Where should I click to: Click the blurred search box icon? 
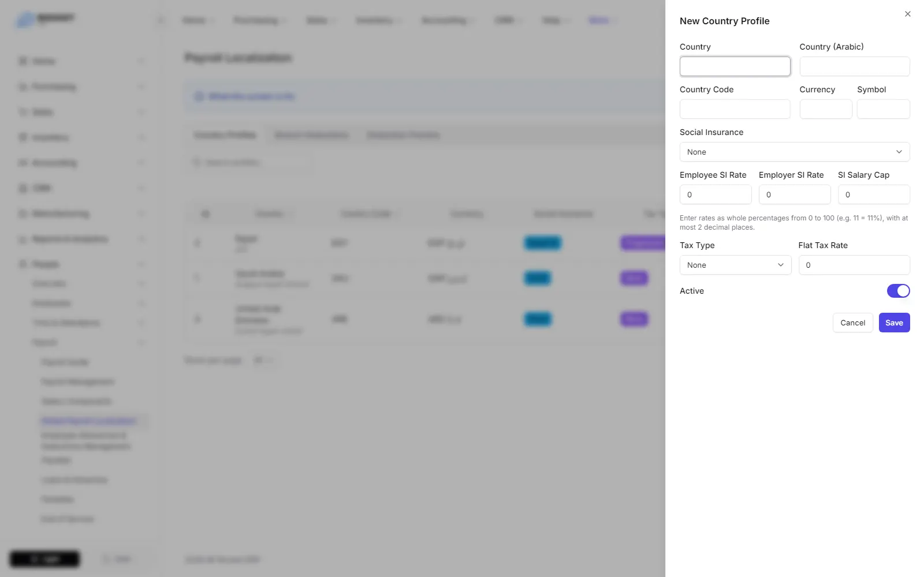196,162
